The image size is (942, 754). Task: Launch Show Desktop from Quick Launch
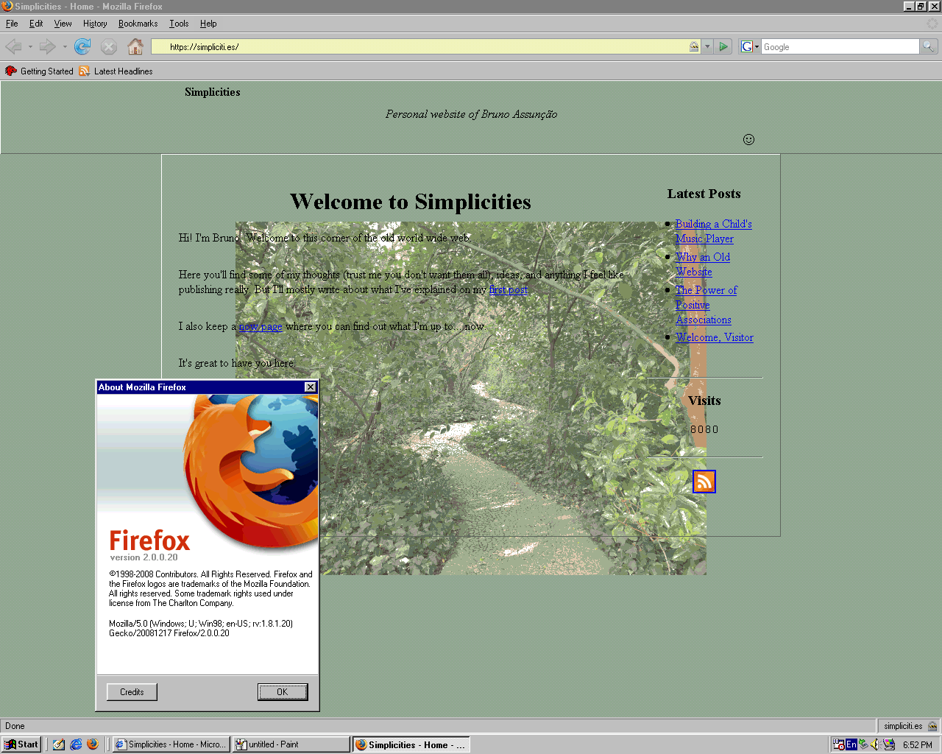(59, 744)
